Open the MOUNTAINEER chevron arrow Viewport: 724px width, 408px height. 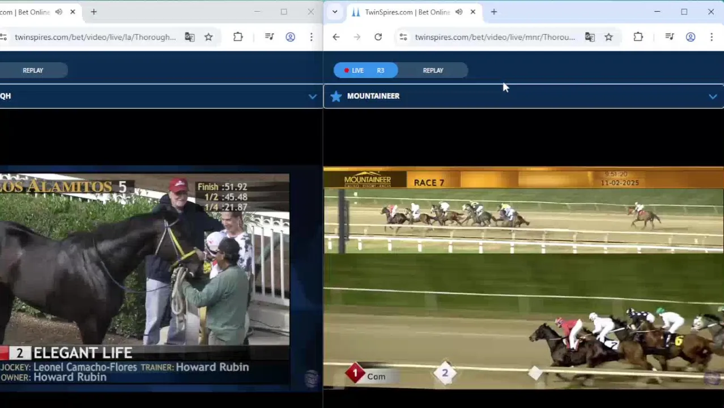(x=713, y=96)
